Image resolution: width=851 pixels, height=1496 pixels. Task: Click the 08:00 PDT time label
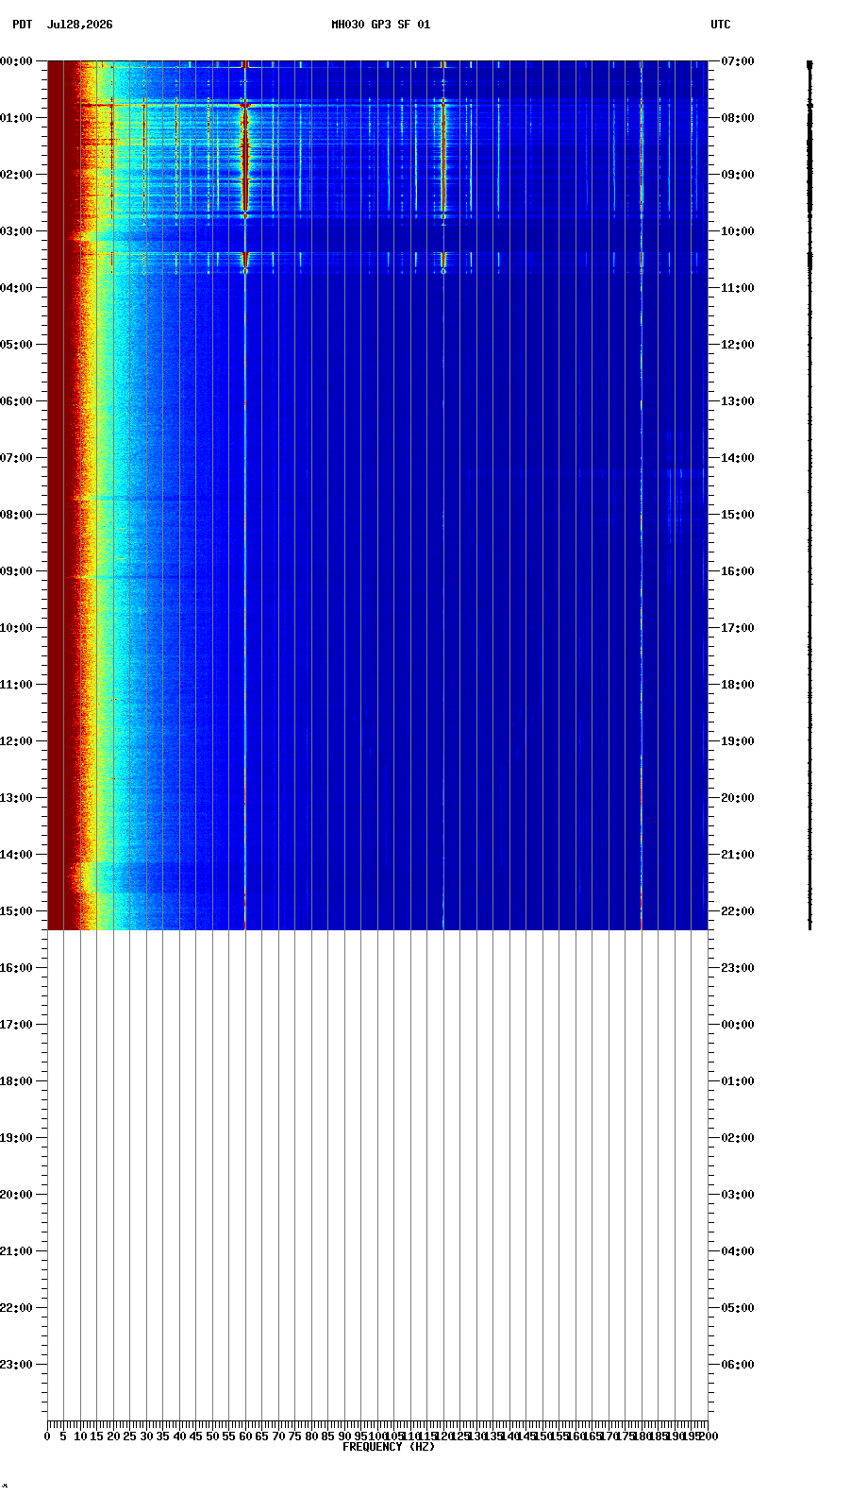coord(16,515)
